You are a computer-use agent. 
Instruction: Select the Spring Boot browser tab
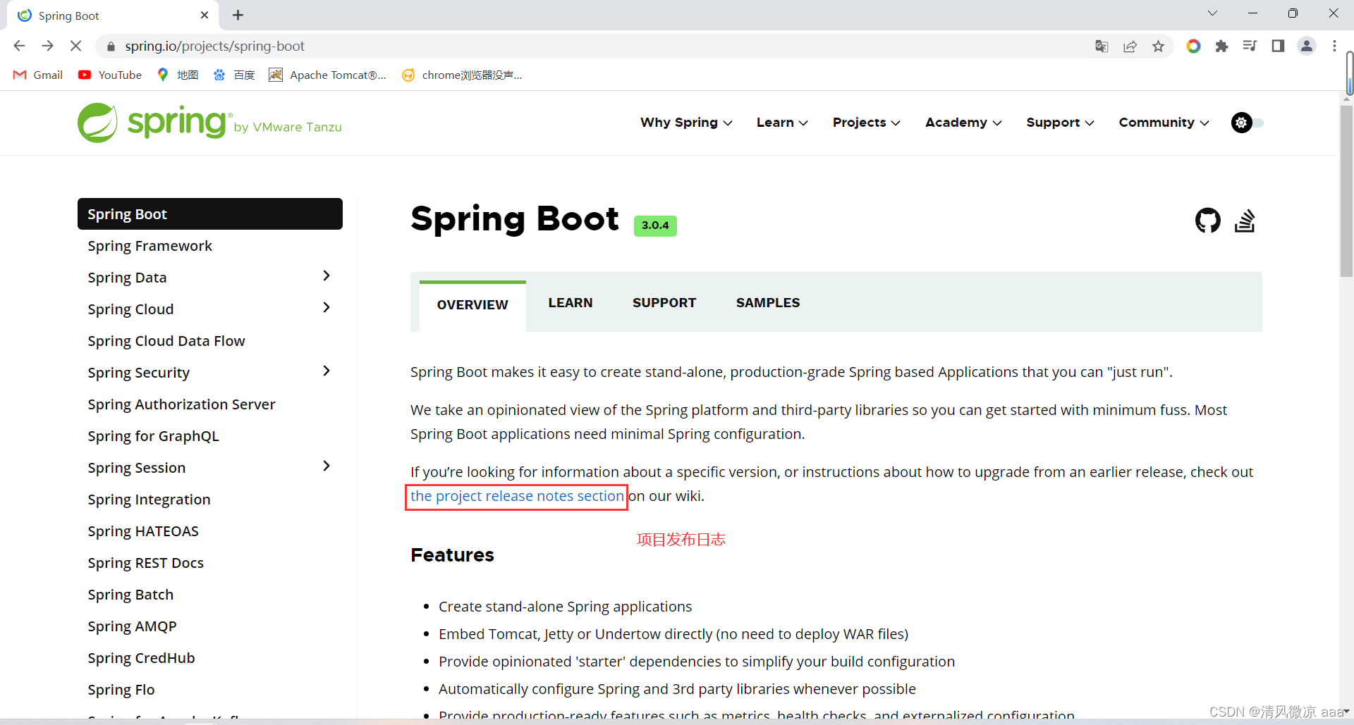pos(113,16)
